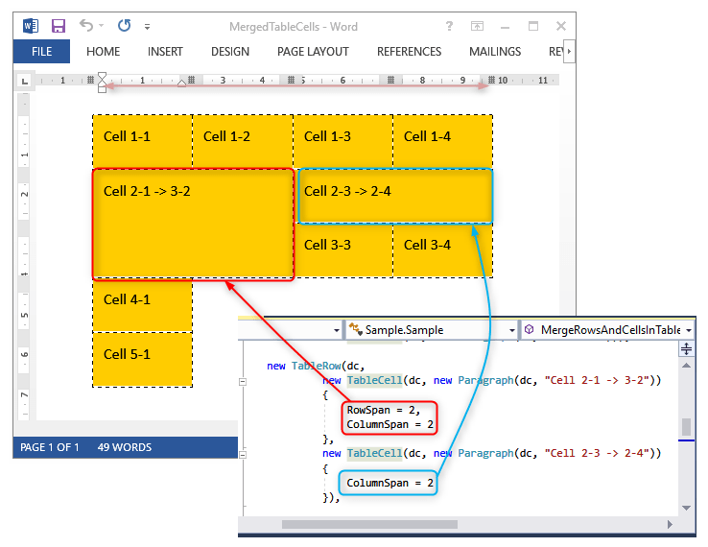Click the Redo/Repeat icon
The image size is (708, 547).
point(124,26)
